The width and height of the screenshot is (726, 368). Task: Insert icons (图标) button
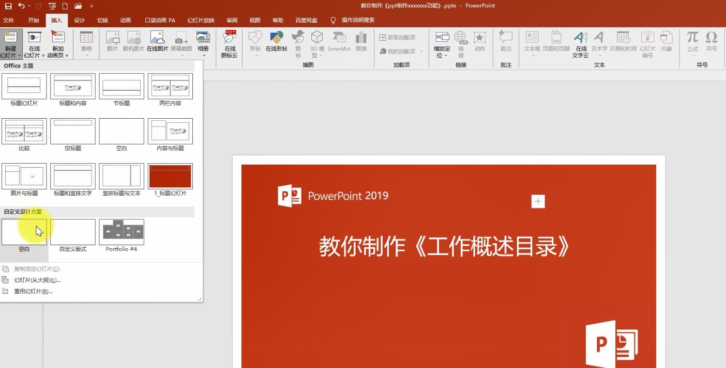click(298, 44)
